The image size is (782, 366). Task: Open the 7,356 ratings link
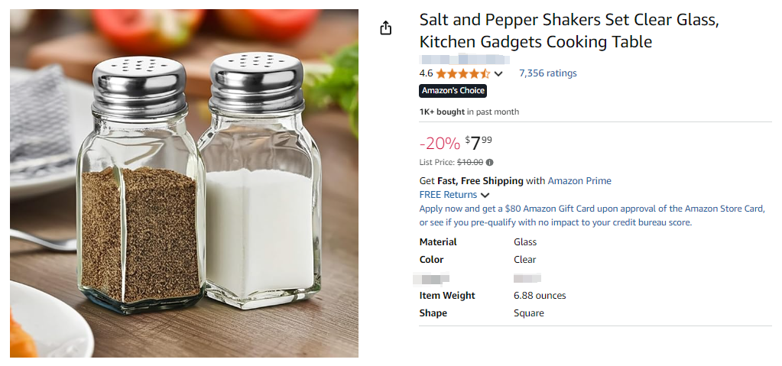547,73
